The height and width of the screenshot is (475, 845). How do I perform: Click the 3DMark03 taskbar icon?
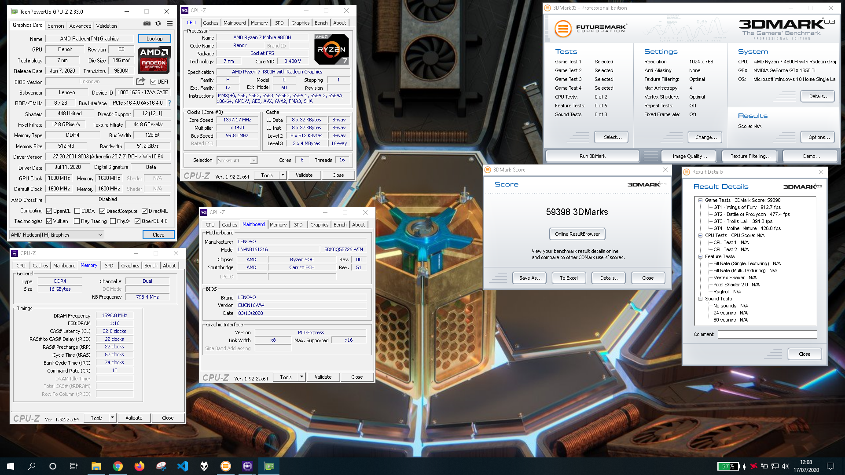pos(226,466)
